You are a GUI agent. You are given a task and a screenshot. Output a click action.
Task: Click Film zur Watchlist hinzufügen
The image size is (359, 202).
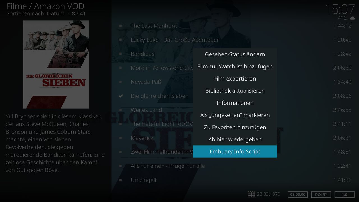(x=235, y=66)
